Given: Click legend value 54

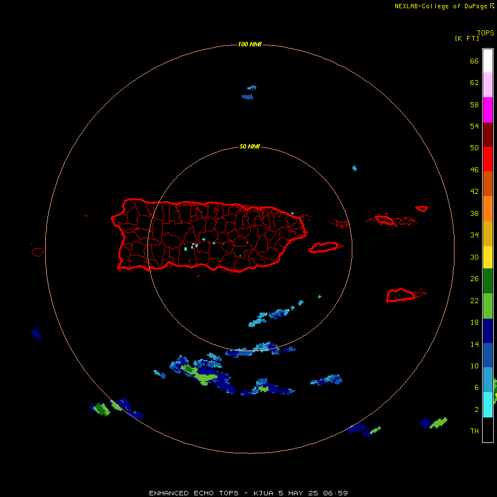Looking at the screenshot, I should (x=474, y=126).
